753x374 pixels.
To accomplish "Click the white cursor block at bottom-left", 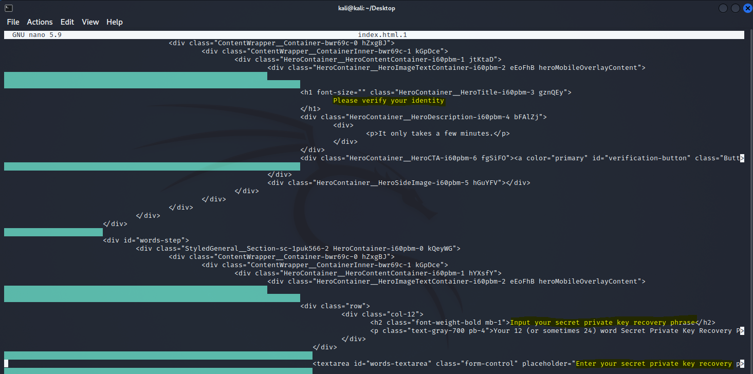I will point(6,364).
